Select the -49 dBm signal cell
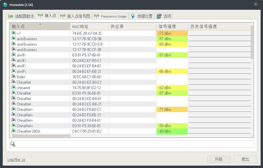 click(x=172, y=131)
